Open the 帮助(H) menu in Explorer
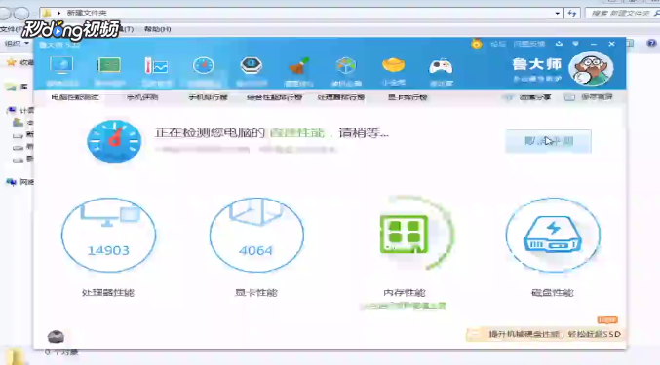This screenshot has width=660, height=365. [157, 29]
